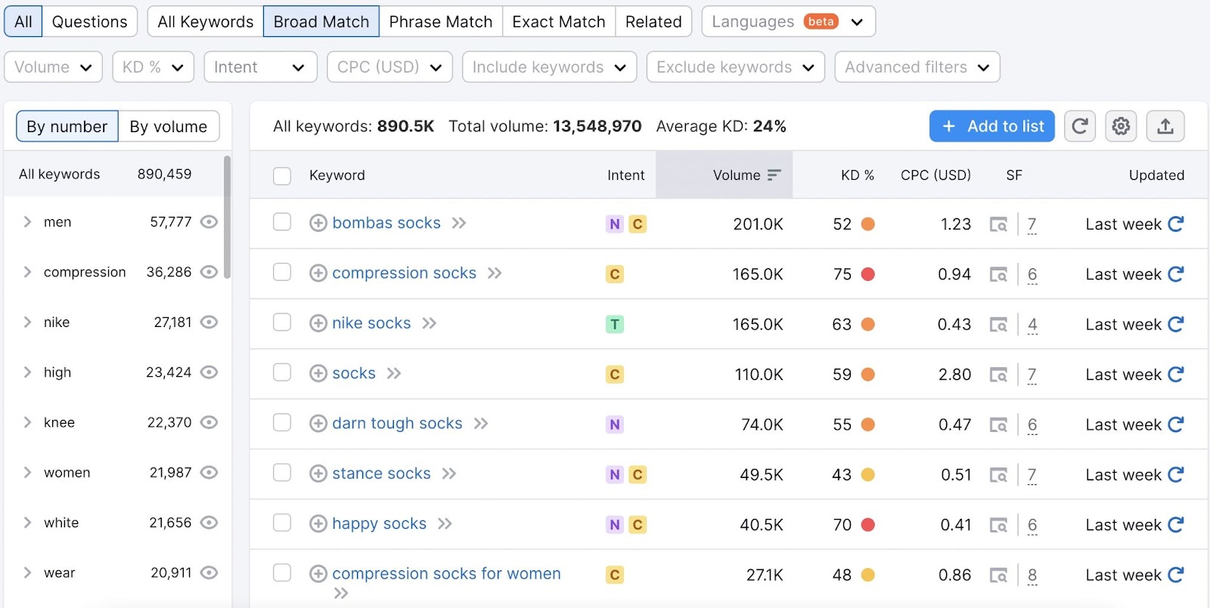Select All keywords row in groups panel
This screenshot has width=1210, height=608.
[x=113, y=174]
